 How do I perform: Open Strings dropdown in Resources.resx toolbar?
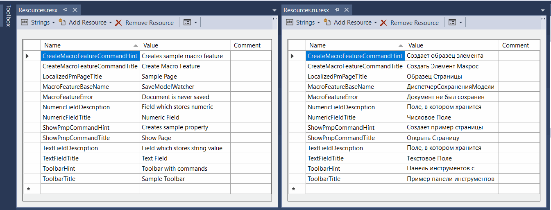point(53,23)
